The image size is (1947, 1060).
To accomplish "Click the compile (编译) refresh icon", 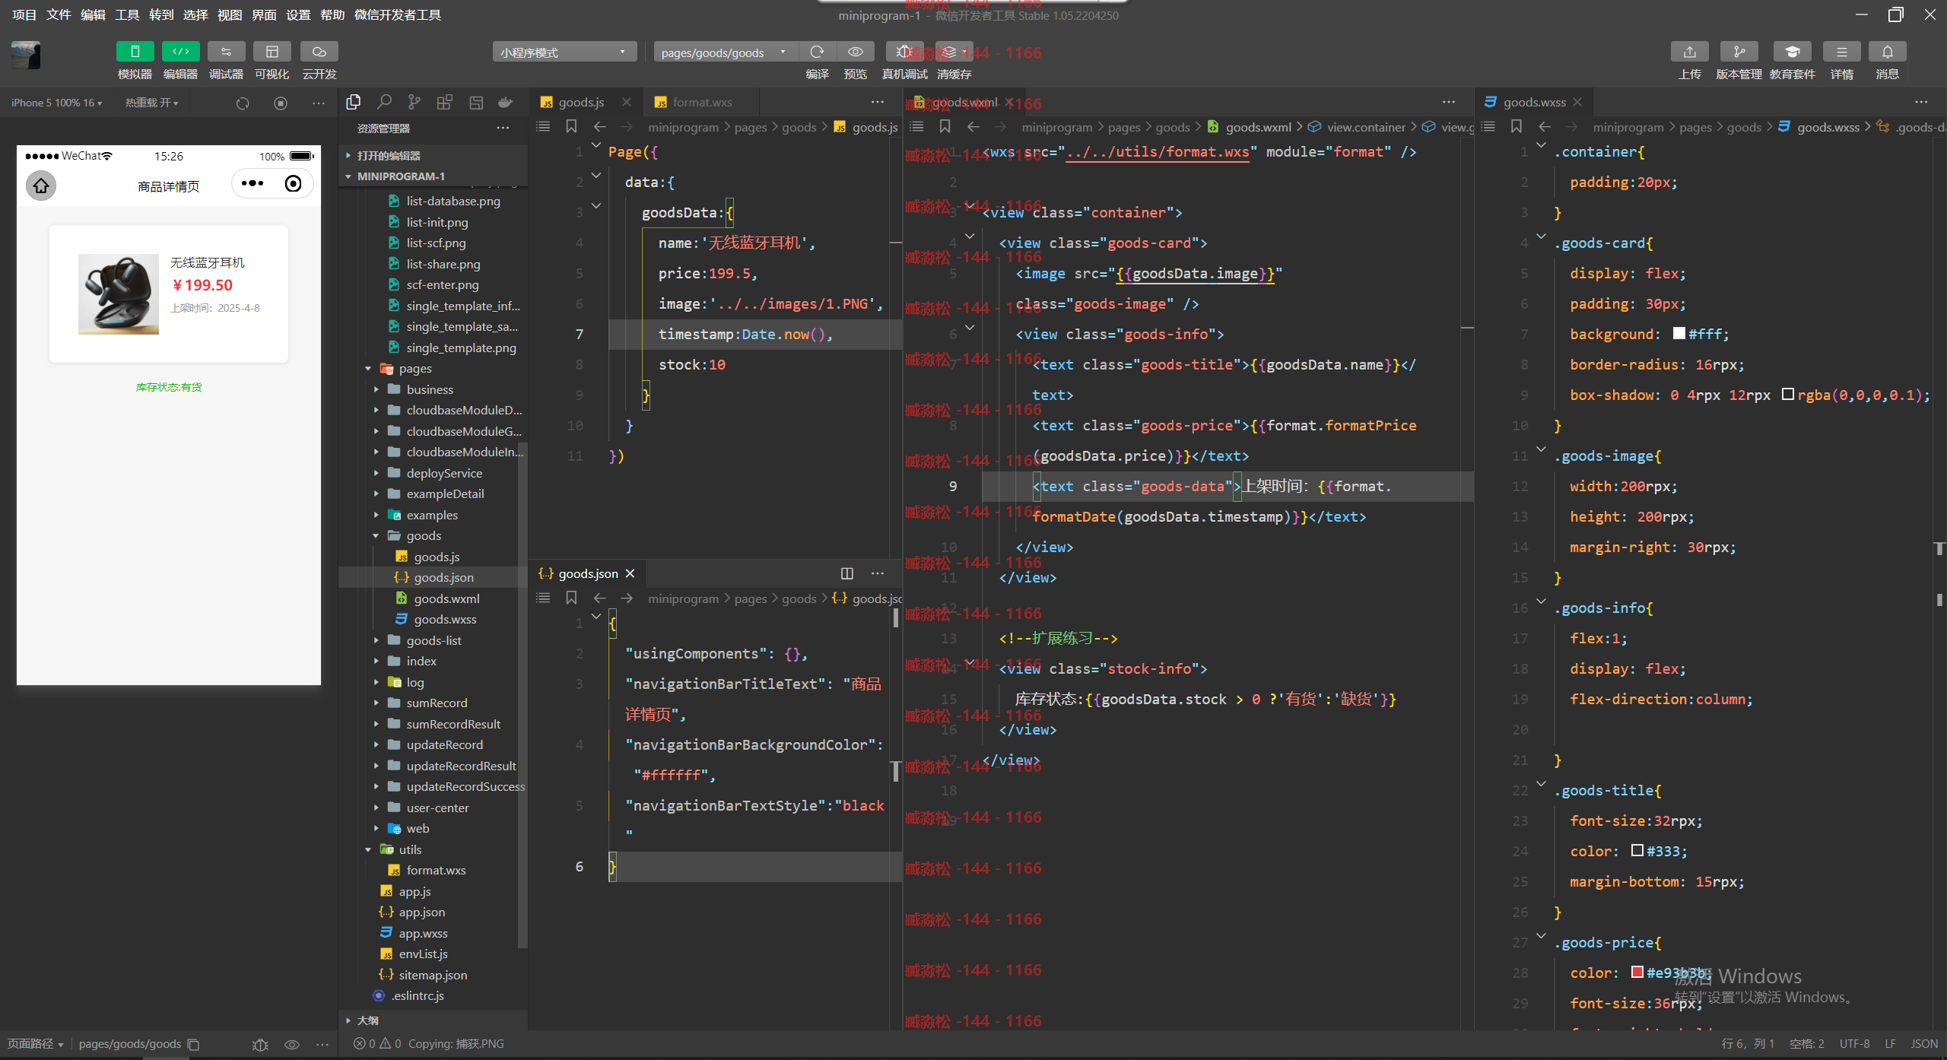I will coord(817,52).
